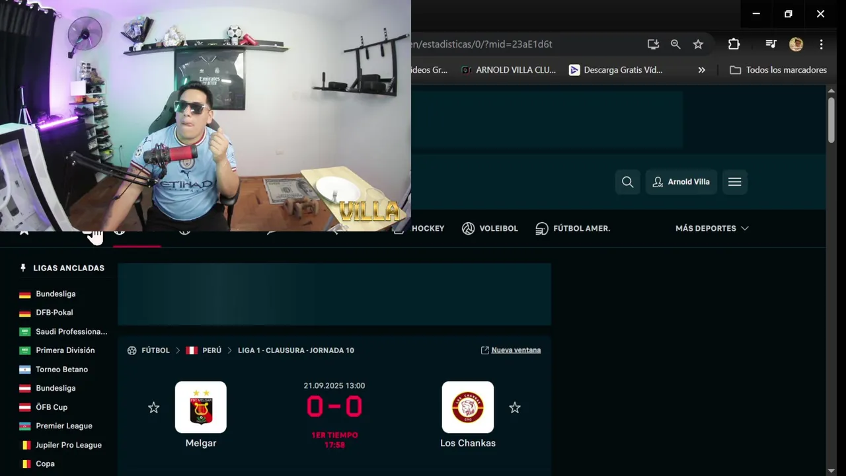Open Descarga Gratis Víd... bookmark
The image size is (846, 476).
(x=616, y=69)
